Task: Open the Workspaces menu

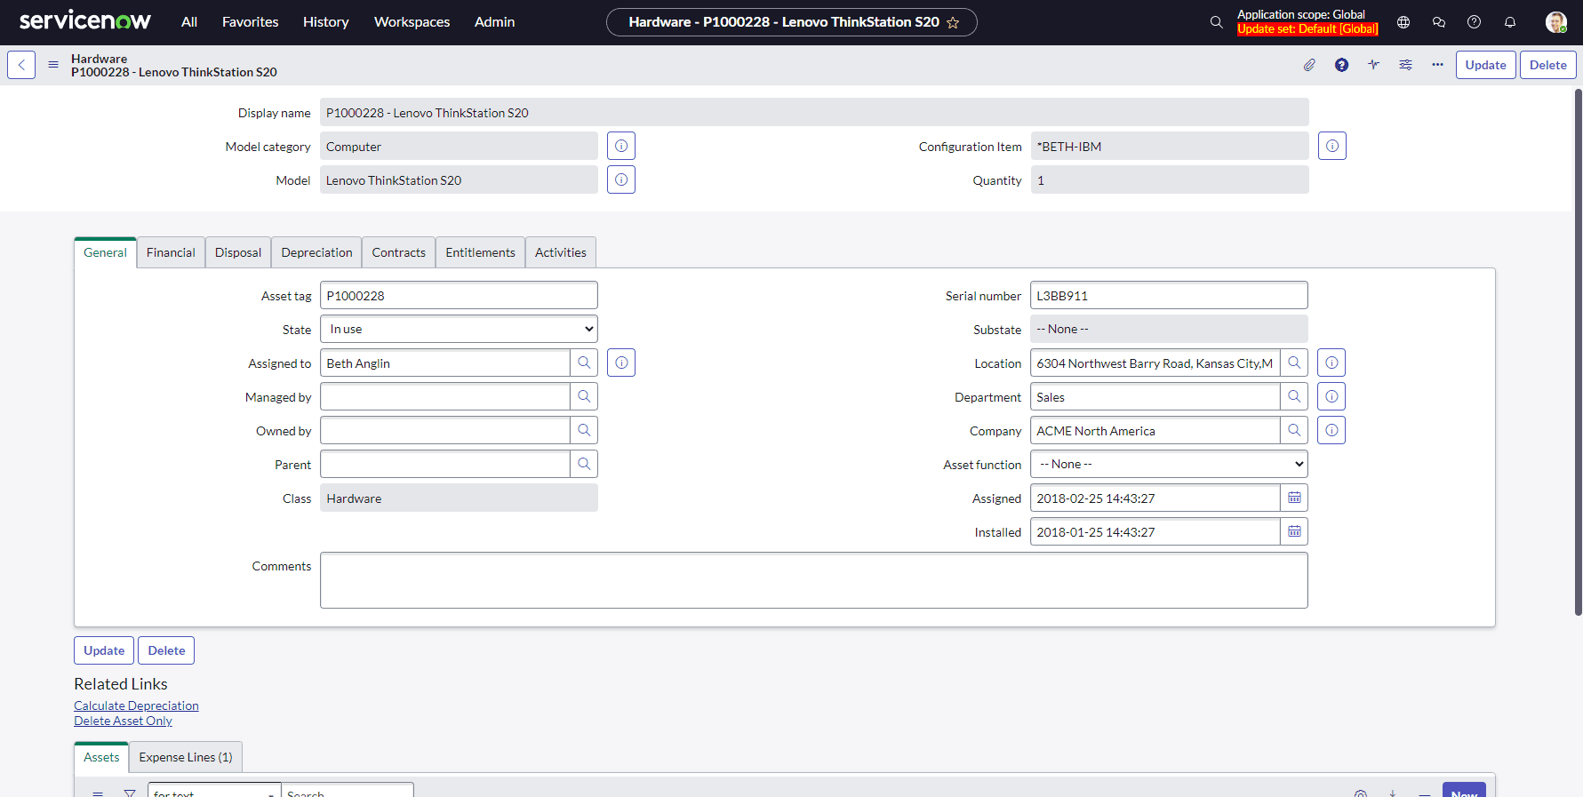Action: [x=412, y=22]
